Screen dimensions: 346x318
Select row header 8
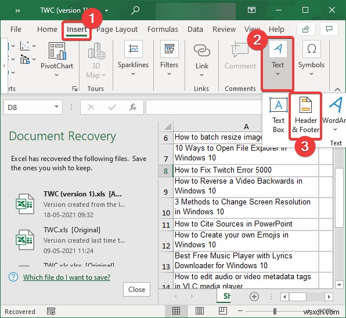pyautogui.click(x=165, y=171)
